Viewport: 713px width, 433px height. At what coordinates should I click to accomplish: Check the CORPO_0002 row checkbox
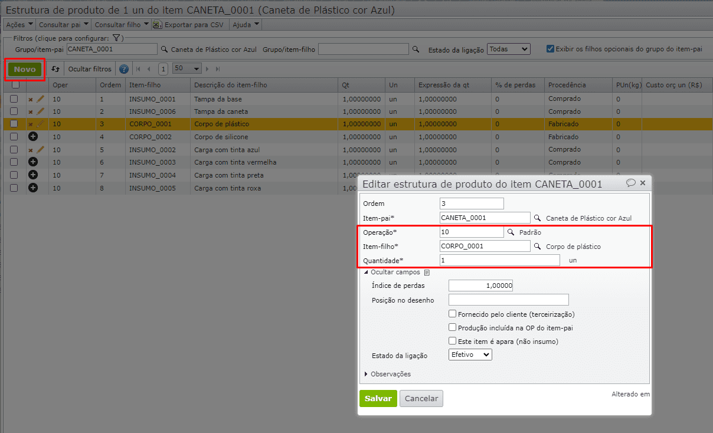pyautogui.click(x=14, y=137)
